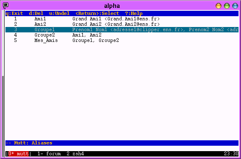Click the u:Undel hint
Image resolution: width=241 pixels, height=159 pixels.
click(60, 14)
